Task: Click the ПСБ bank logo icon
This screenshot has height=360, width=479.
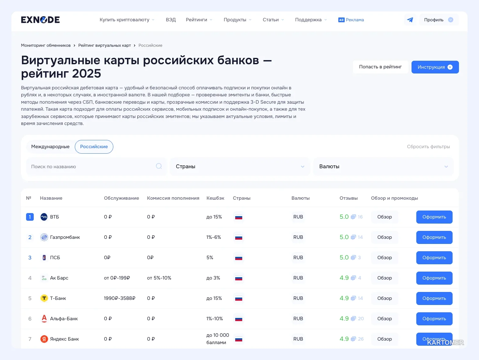Action: tap(44, 258)
